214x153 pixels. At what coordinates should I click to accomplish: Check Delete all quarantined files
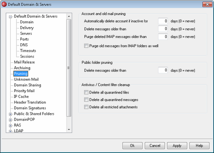pyautogui.click(x=86, y=92)
